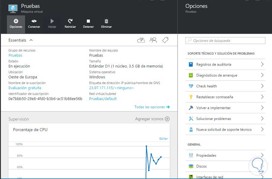This screenshot has width=272, height=179.
Task: Open the Check health chevron
Action: 262,86
